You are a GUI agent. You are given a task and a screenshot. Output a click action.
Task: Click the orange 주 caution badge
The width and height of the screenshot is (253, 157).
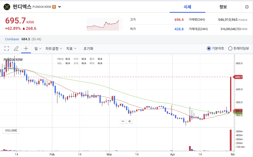pos(54,7)
